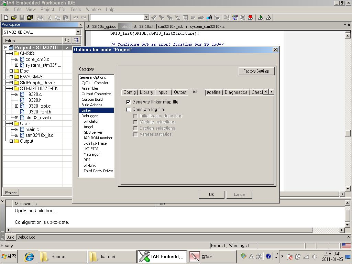Expand the EWARMv5 folder node
The height and width of the screenshot is (264, 352).
coord(11,77)
